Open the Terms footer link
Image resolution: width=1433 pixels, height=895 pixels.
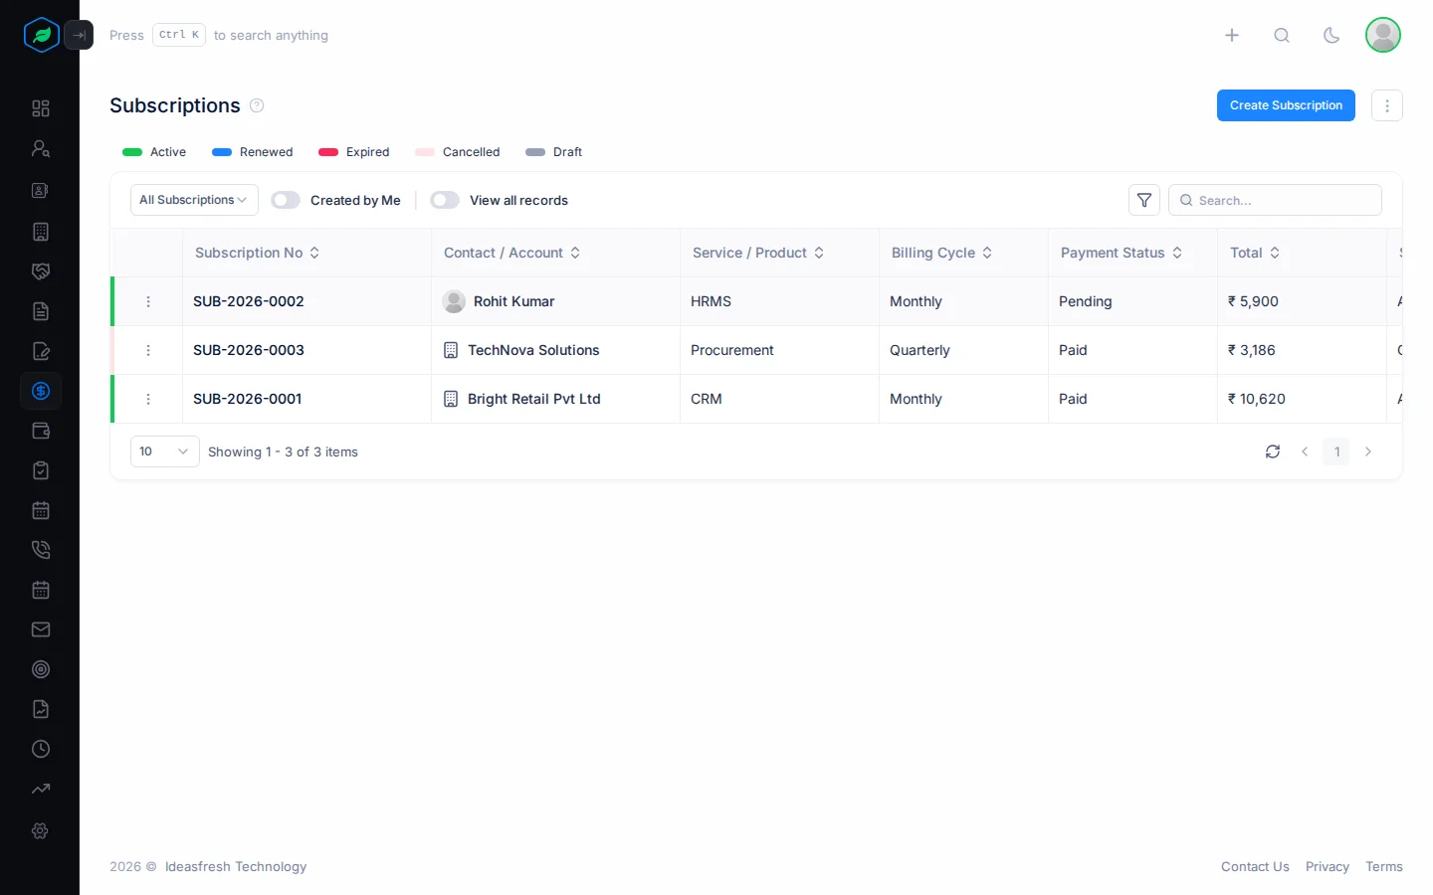(x=1384, y=867)
